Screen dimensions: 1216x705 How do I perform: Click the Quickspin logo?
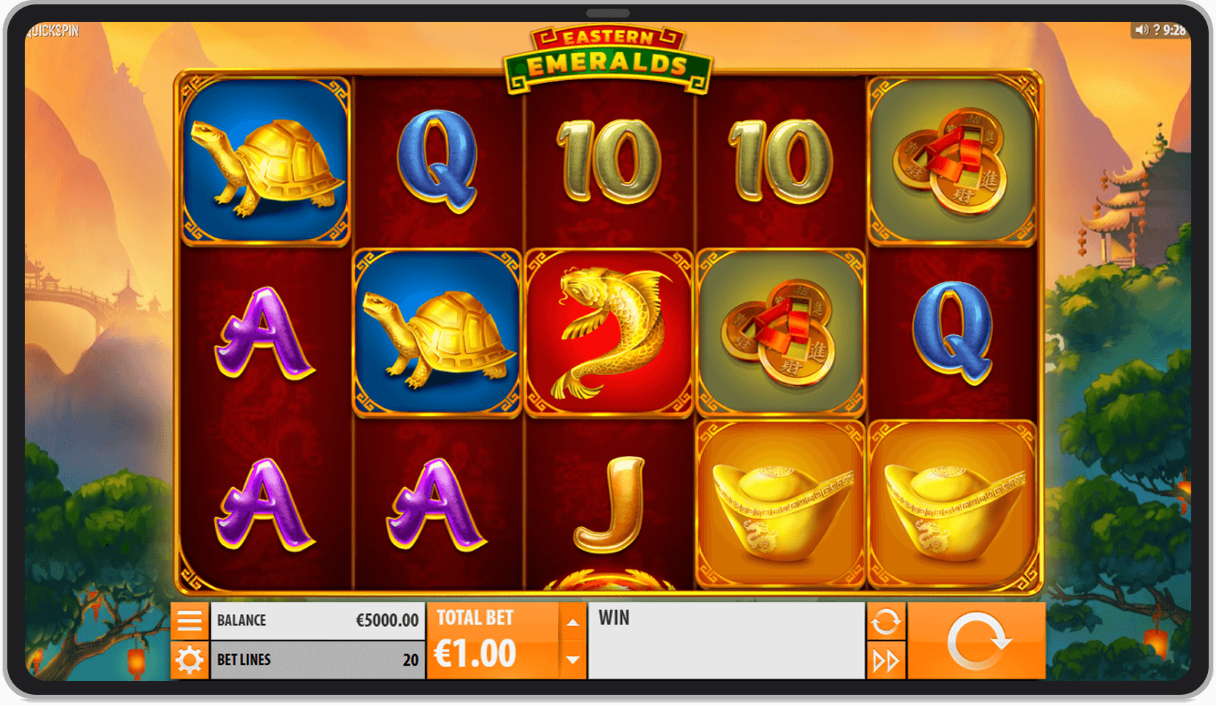(x=52, y=31)
